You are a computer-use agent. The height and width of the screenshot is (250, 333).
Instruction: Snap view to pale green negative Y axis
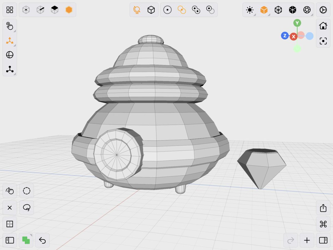(x=297, y=49)
